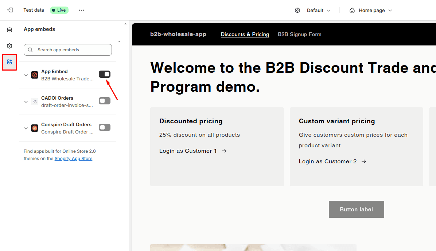Expand the App Embed B2B Wholesale row
The width and height of the screenshot is (436, 251).
[x=26, y=75]
